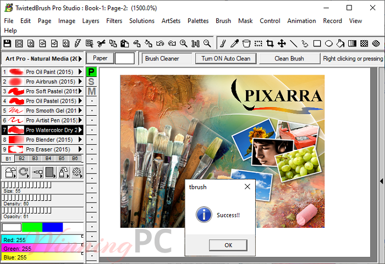
Task: Select the paint brush tool icon
Action: (223, 43)
